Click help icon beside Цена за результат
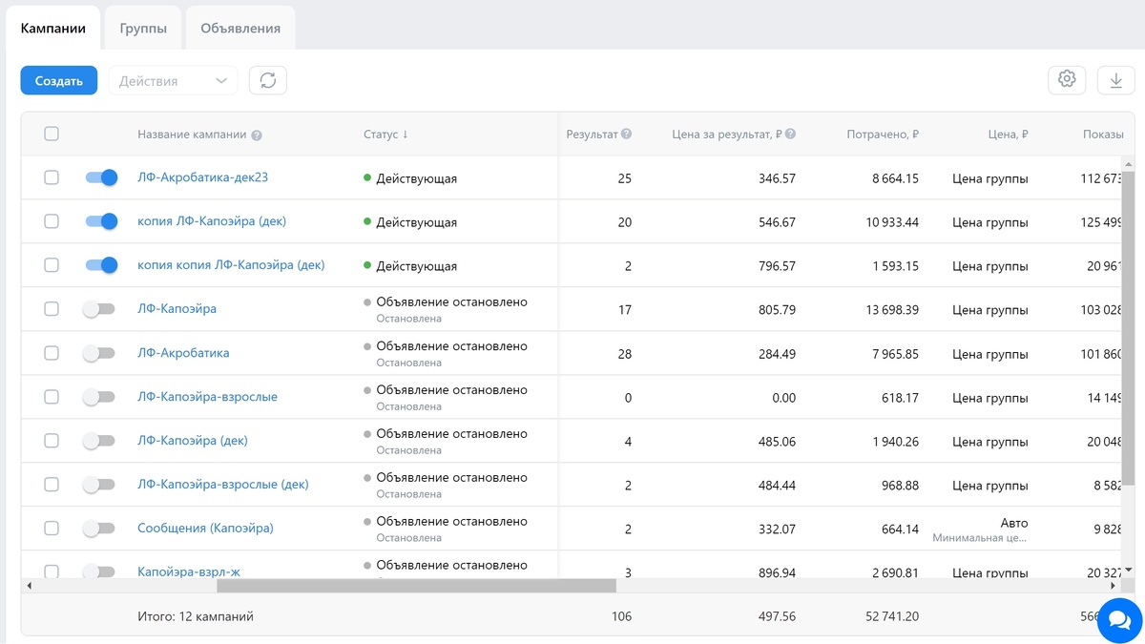1145x644 pixels. coord(791,135)
